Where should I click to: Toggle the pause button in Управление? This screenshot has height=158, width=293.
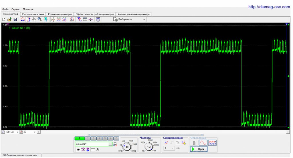click(194, 142)
